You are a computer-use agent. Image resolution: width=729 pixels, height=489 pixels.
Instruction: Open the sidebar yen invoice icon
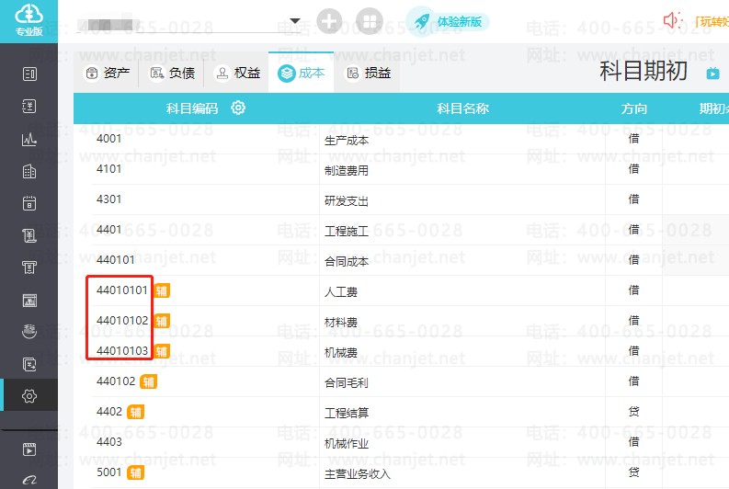(x=29, y=235)
